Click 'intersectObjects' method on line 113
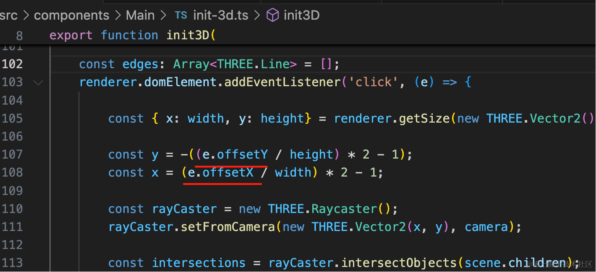Image resolution: width=596 pixels, height=272 pixels. point(399,263)
